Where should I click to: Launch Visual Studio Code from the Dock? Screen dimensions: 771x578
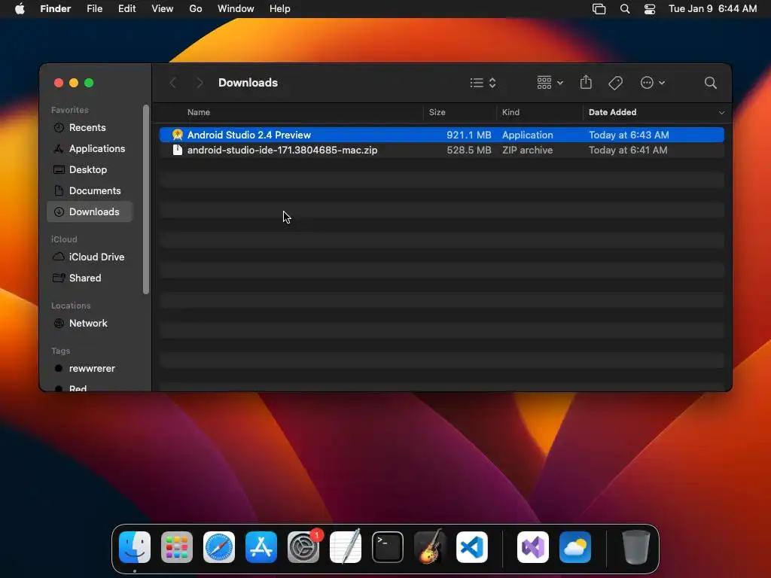472,547
